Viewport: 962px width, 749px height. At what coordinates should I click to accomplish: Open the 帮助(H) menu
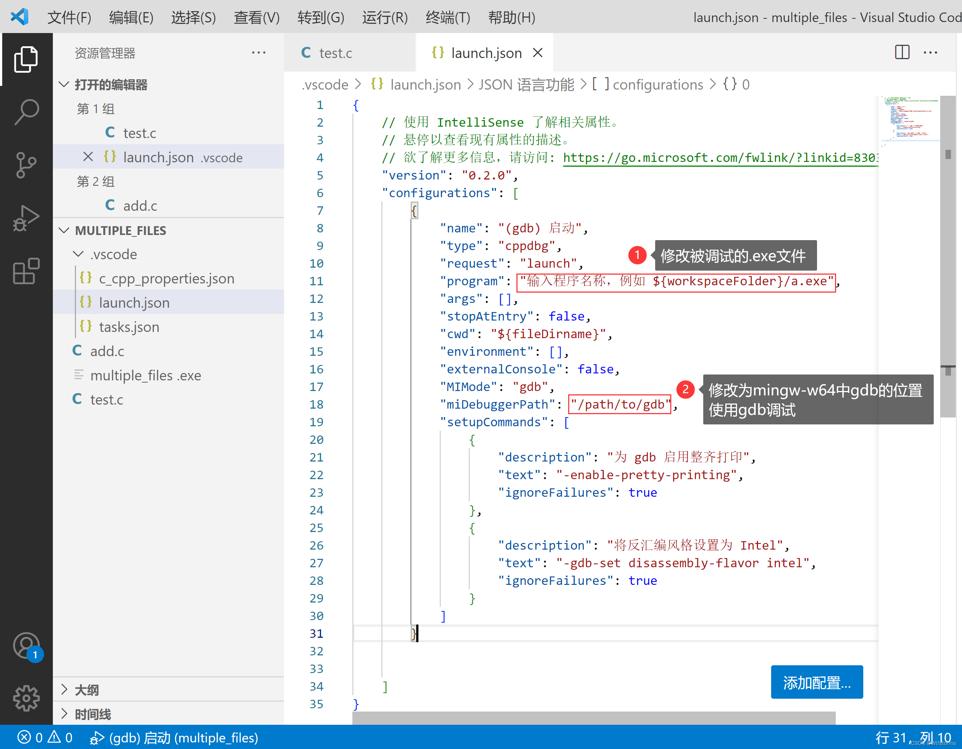(x=511, y=17)
